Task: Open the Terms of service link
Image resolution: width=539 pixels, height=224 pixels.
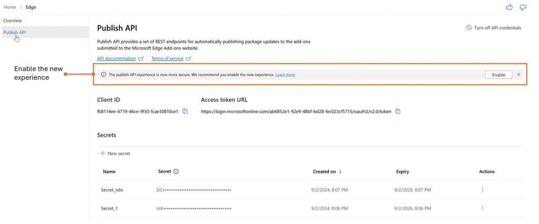Action: point(167,59)
